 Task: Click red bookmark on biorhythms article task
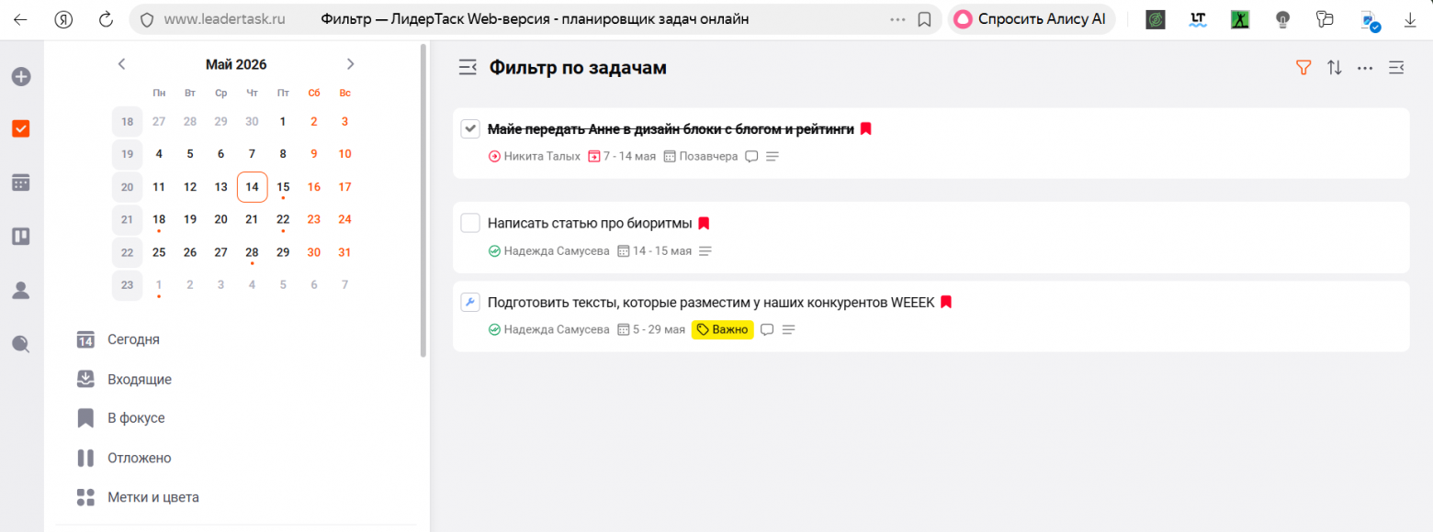pos(704,223)
